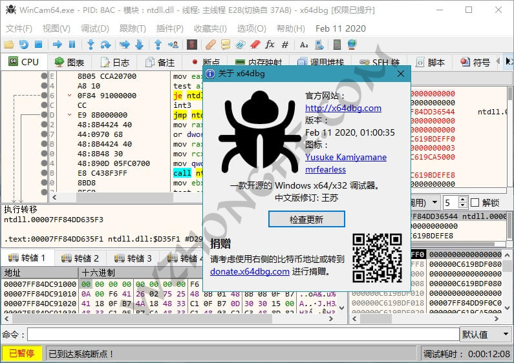Toggle breakpoint bullet on E8 C438F3FF row
The width and height of the screenshot is (514, 363).
[x=44, y=173]
